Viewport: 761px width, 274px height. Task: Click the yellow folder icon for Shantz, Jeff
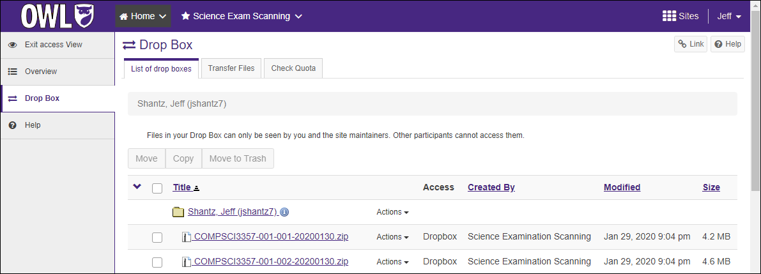(x=179, y=211)
